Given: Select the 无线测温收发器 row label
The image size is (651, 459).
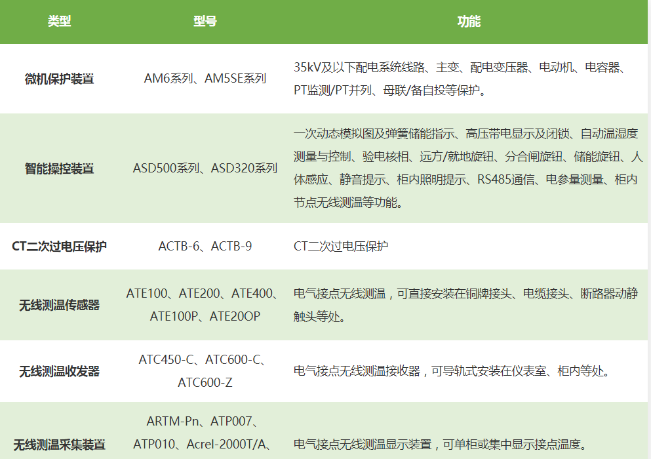Looking at the screenshot, I should 59,371.
